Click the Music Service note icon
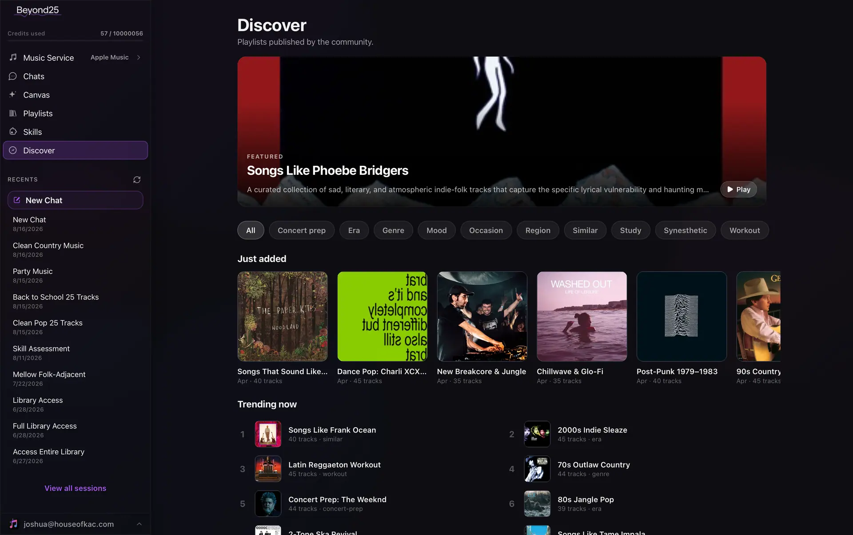Screen dimensions: 853x535 (13, 57)
